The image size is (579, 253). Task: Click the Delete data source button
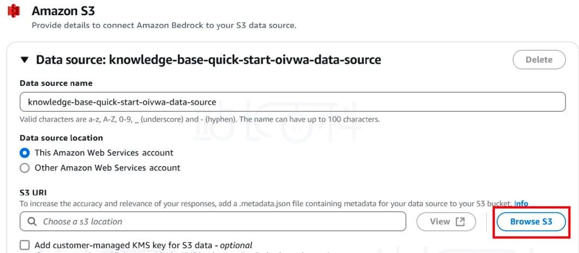539,60
